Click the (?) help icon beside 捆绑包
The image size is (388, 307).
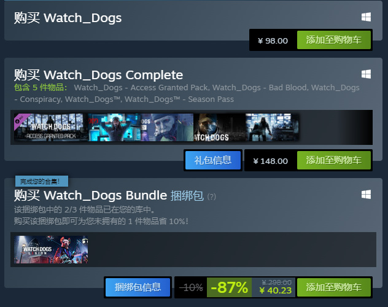pyautogui.click(x=211, y=196)
